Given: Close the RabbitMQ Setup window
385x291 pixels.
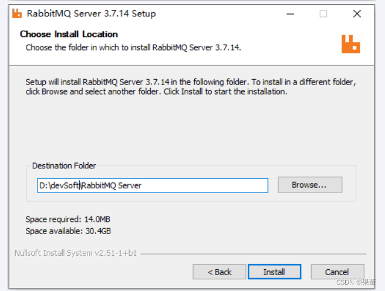Looking at the screenshot, I should 357,13.
